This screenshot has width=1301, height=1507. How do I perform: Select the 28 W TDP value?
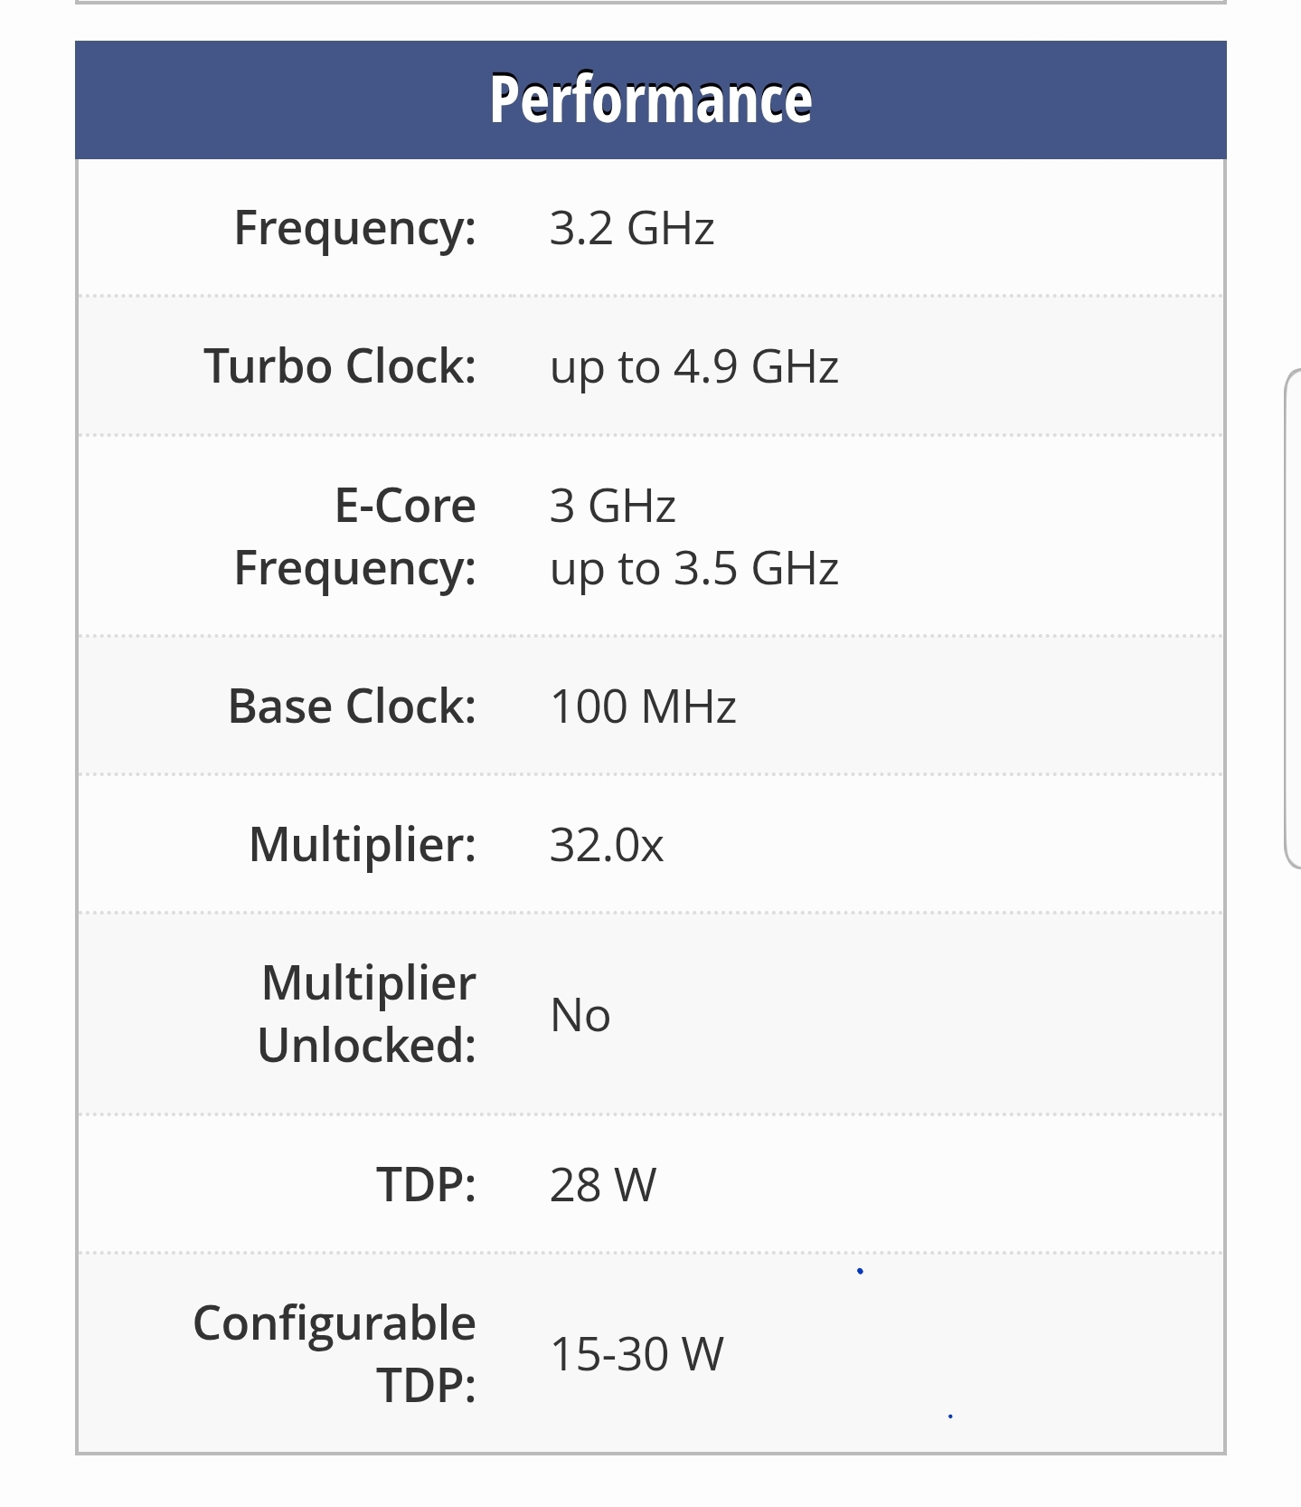603,1184
